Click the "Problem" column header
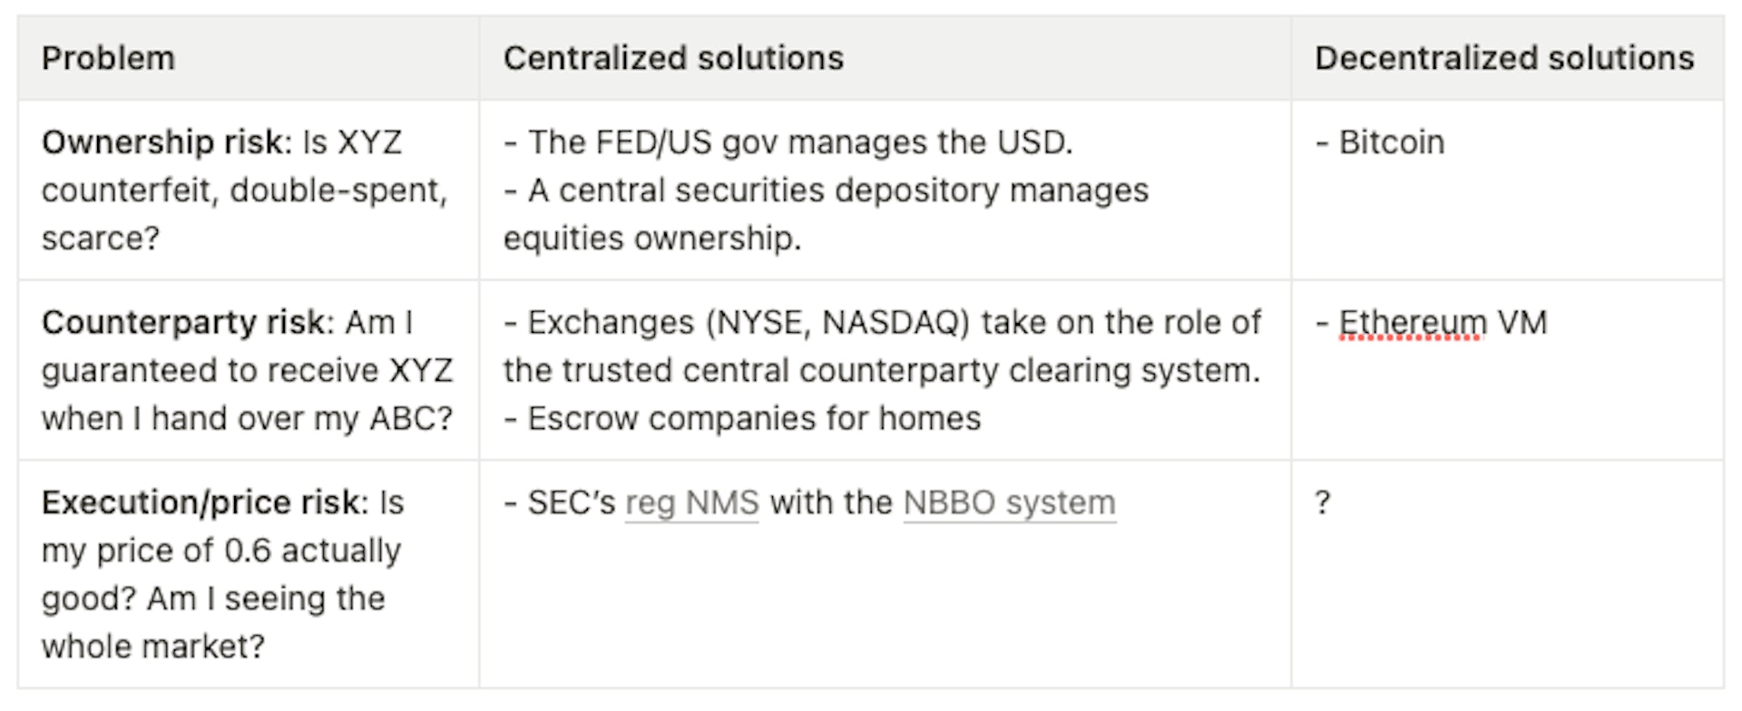The height and width of the screenshot is (711, 1742). (x=108, y=58)
